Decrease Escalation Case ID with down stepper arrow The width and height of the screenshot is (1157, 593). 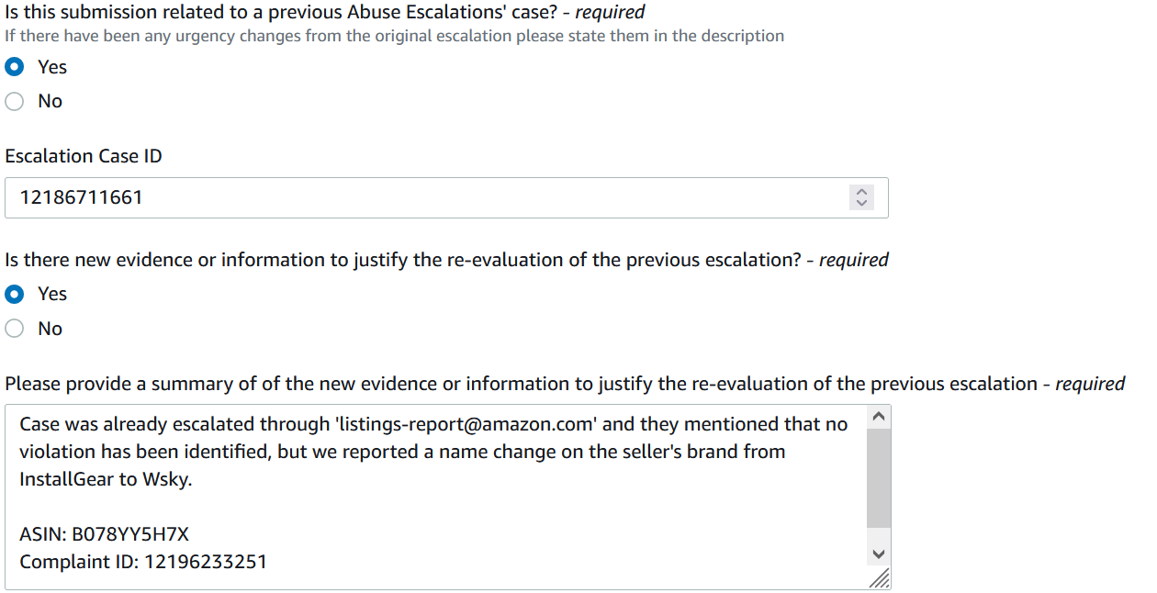(x=861, y=203)
